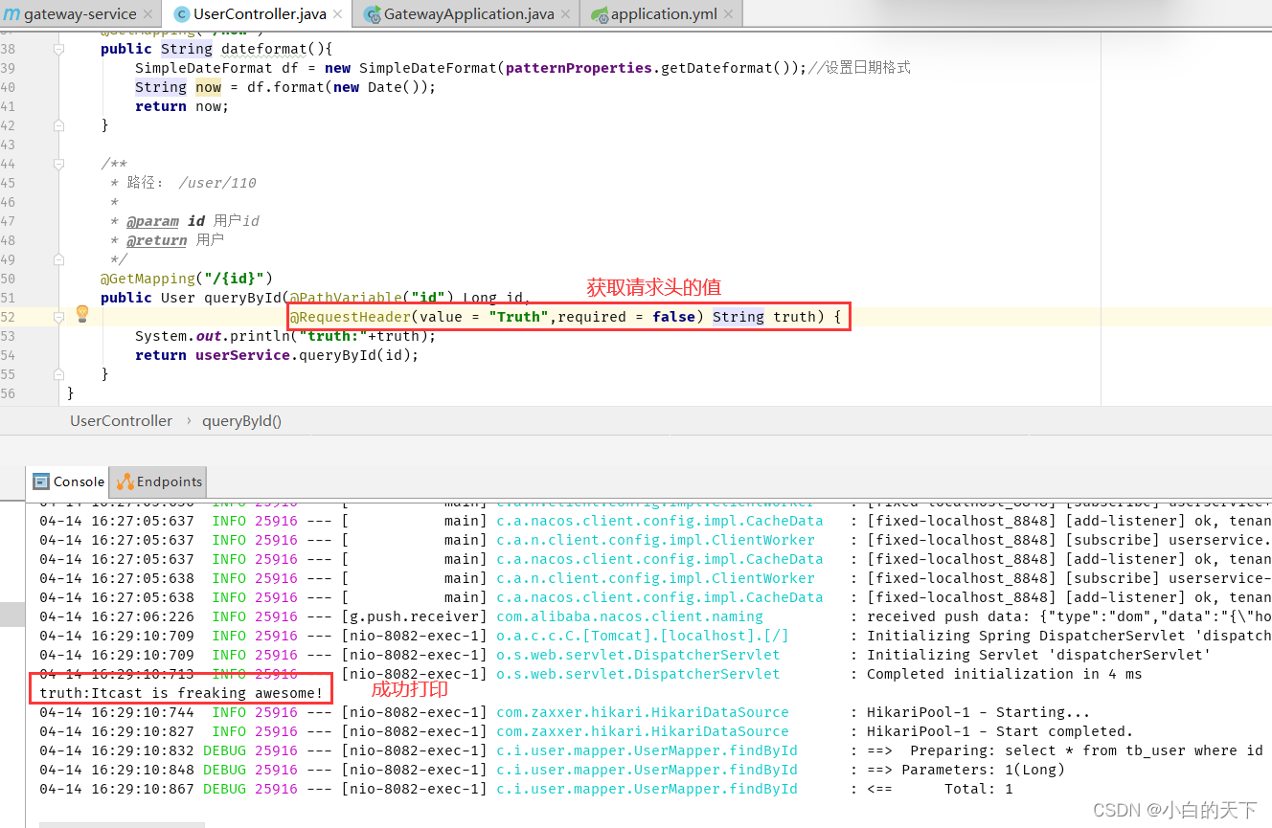Click the Maven icon on gateway-service tab
1272x828 pixels.
point(12,14)
